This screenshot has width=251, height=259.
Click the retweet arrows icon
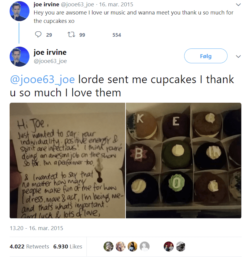71,35
